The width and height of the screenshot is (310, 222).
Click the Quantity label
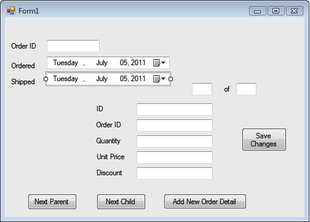108,141
